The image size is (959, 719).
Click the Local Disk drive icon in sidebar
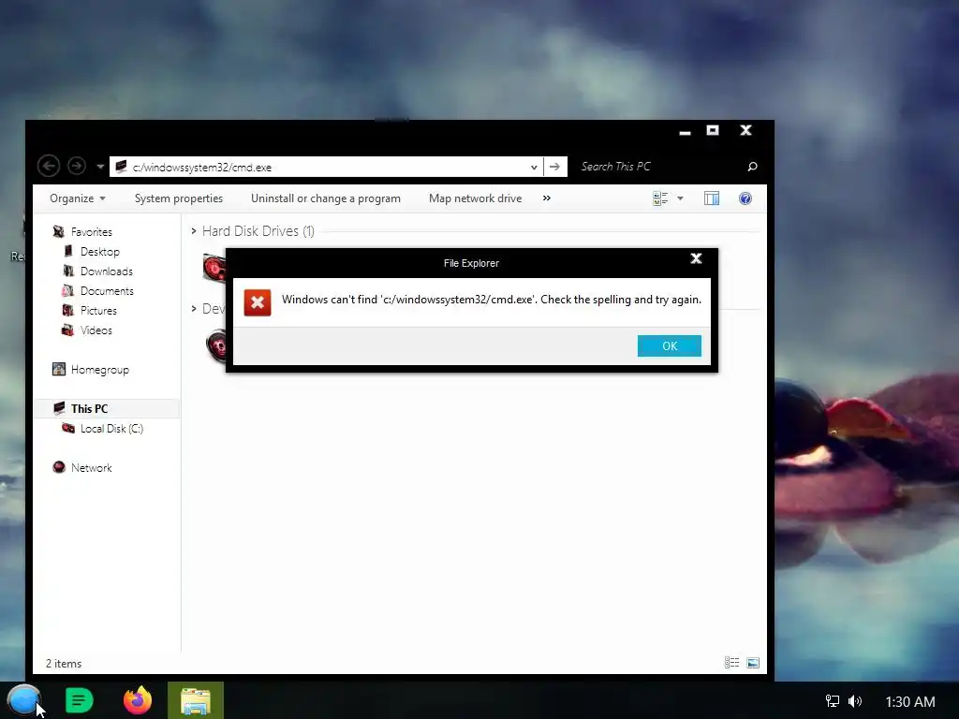coord(68,428)
